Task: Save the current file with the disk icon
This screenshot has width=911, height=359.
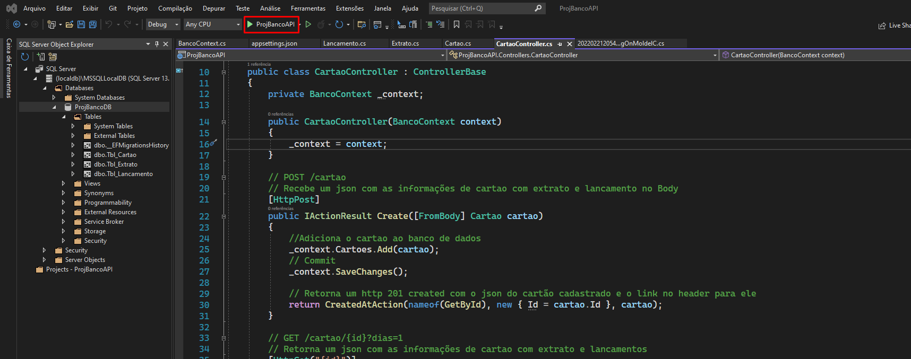Action: (x=81, y=24)
